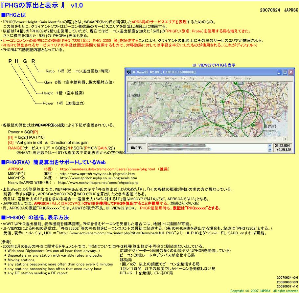
Task: Click the station icon at the top of the map
Action: coord(236,83)
